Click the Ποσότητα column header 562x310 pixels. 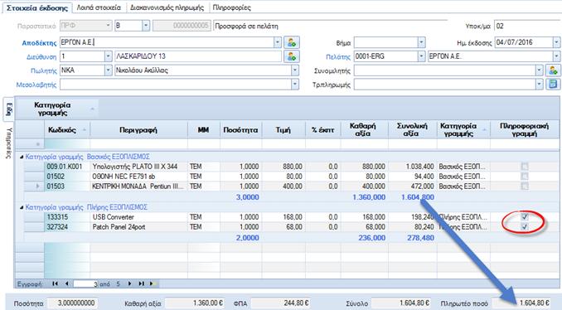(x=240, y=130)
